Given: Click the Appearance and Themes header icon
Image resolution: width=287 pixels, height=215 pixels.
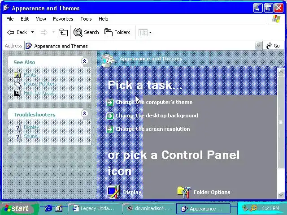Looking at the screenshot, I should [x=108, y=60].
